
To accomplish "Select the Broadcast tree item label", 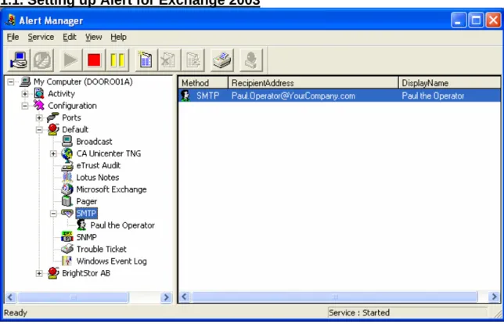I will point(94,142).
